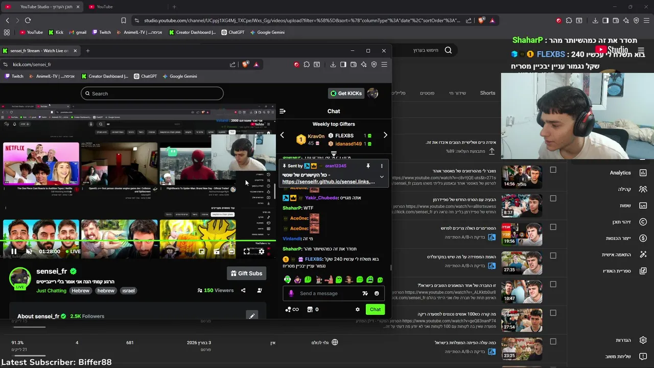Open pinned message three-dot menu
654x368 pixels.
(x=382, y=166)
